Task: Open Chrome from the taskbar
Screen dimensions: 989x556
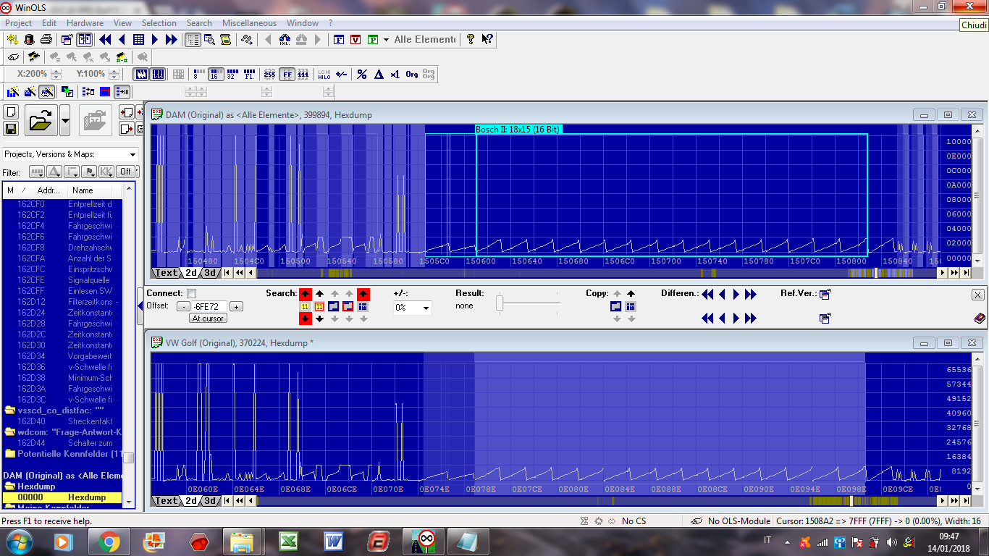Action: click(108, 541)
